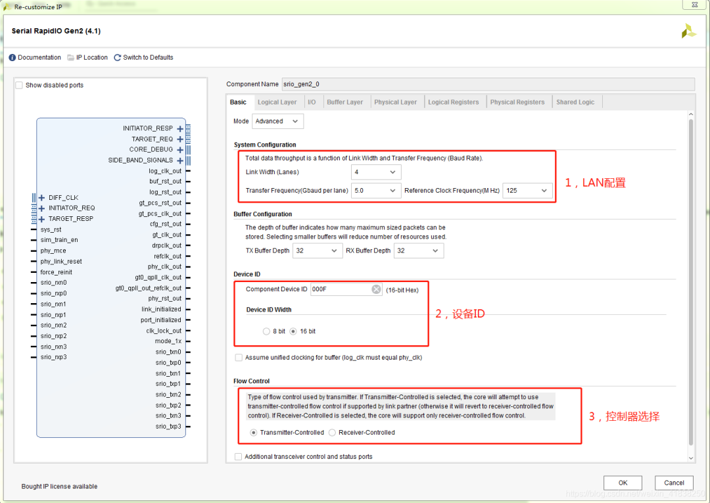Check Assume unified clocking for buffer
The width and height of the screenshot is (710, 503).
click(x=239, y=358)
